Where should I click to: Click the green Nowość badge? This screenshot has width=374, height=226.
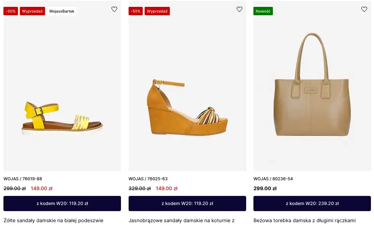point(263,11)
